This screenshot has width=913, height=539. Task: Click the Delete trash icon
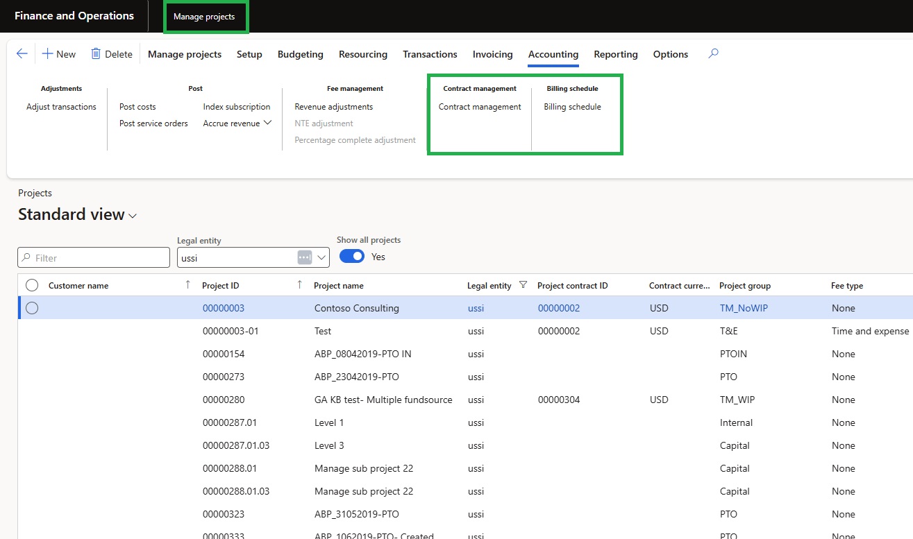pyautogui.click(x=96, y=54)
